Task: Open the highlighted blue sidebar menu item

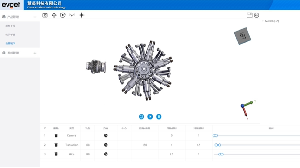Action: 10,43
